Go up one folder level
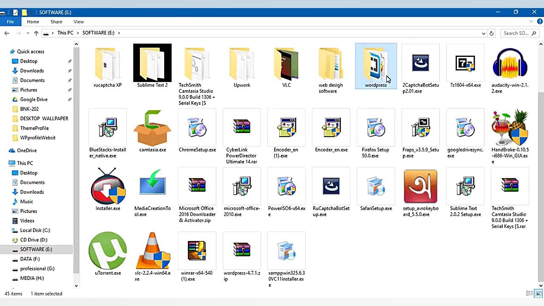544x306 pixels. [x=36, y=33]
